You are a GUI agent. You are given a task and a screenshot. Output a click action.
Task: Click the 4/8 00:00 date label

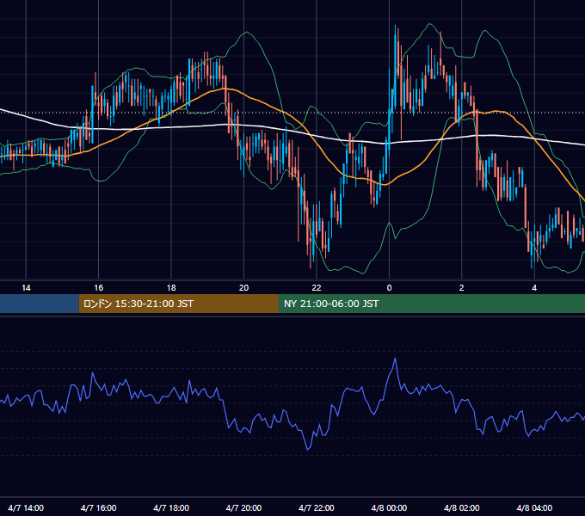389,507
